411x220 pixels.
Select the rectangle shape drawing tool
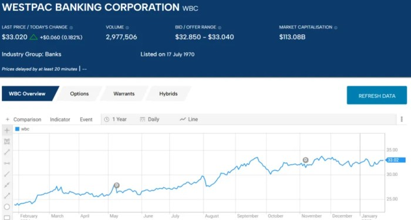coord(7,218)
